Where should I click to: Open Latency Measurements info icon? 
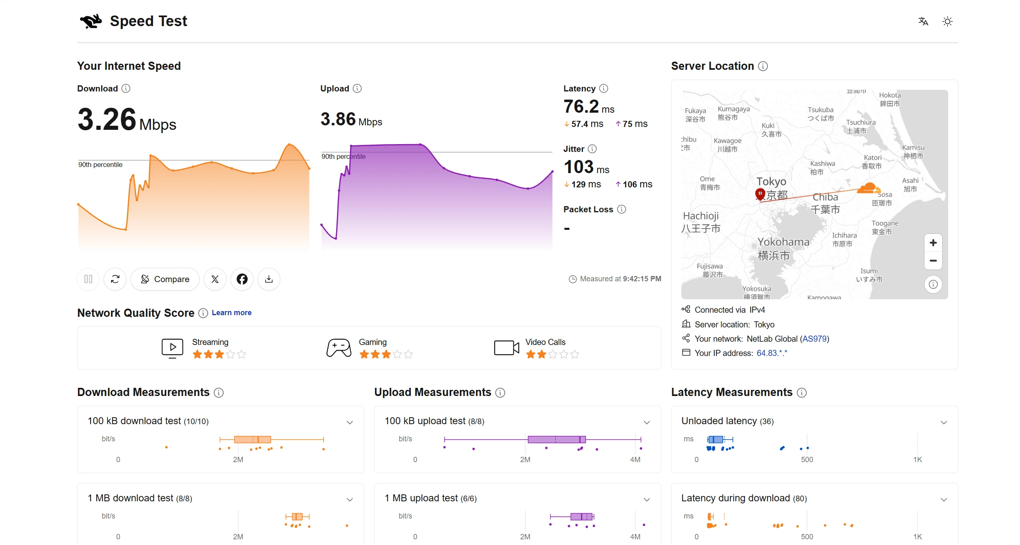click(x=802, y=393)
